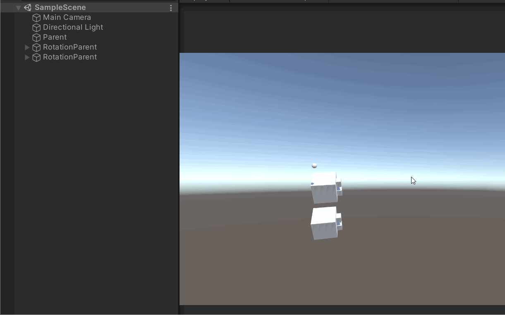Click cube icon of RotationParent just below Parent
Viewport: 505px width, 315px height.
point(36,47)
